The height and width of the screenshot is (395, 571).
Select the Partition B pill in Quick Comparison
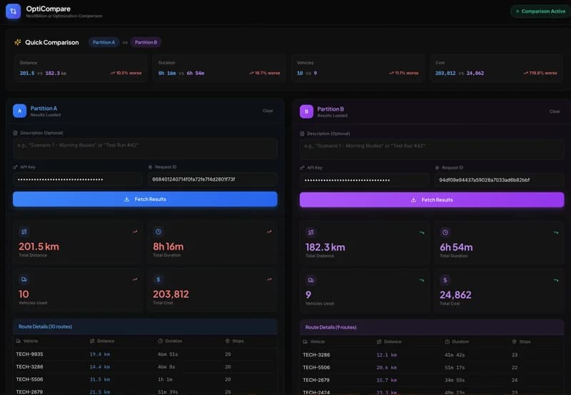(146, 42)
